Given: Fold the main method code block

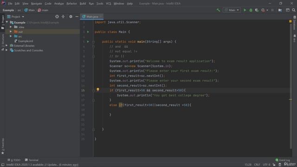Looking at the screenshot, I should (x=93, y=42).
